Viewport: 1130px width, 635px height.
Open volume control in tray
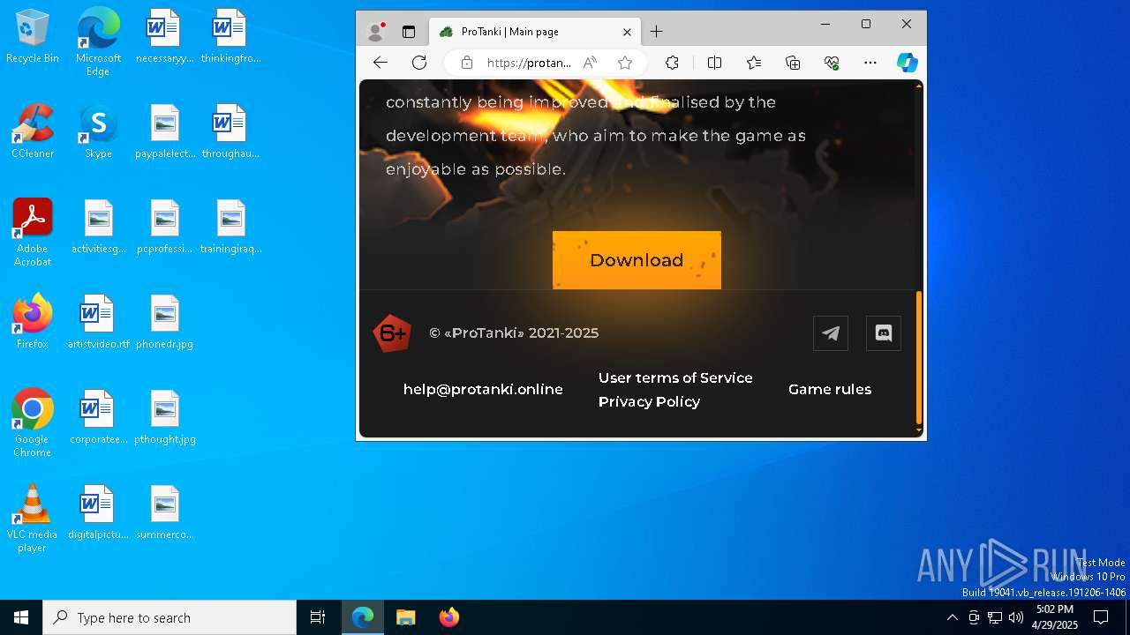(x=1016, y=617)
